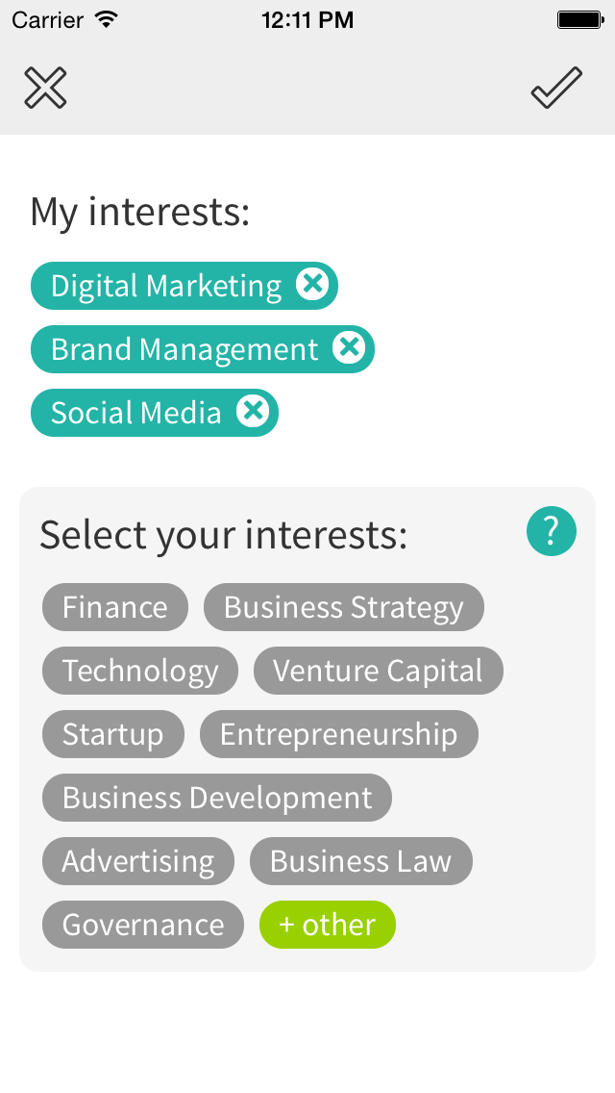Choose the Business Development tag

pyautogui.click(x=217, y=798)
